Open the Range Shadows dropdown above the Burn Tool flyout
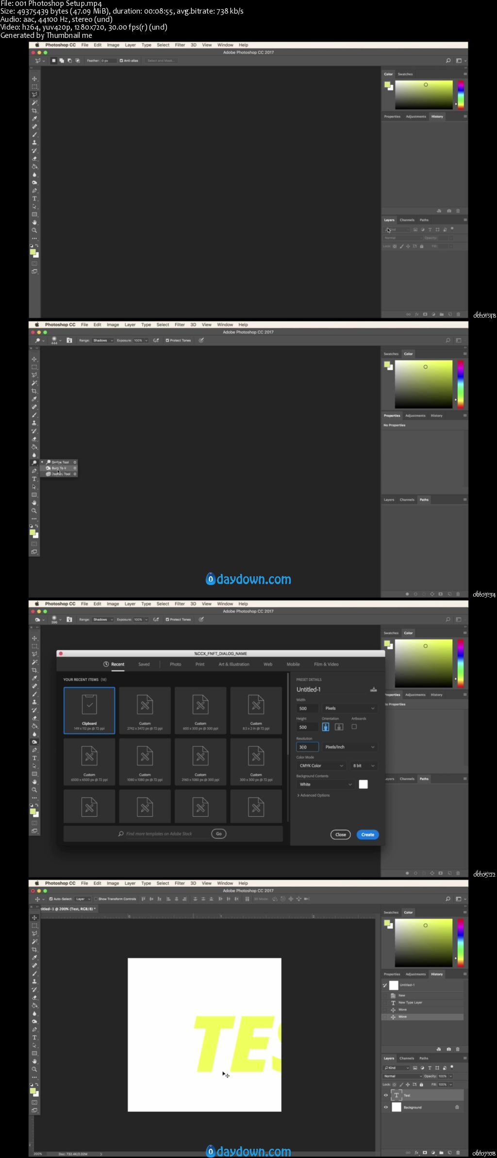 [103, 341]
